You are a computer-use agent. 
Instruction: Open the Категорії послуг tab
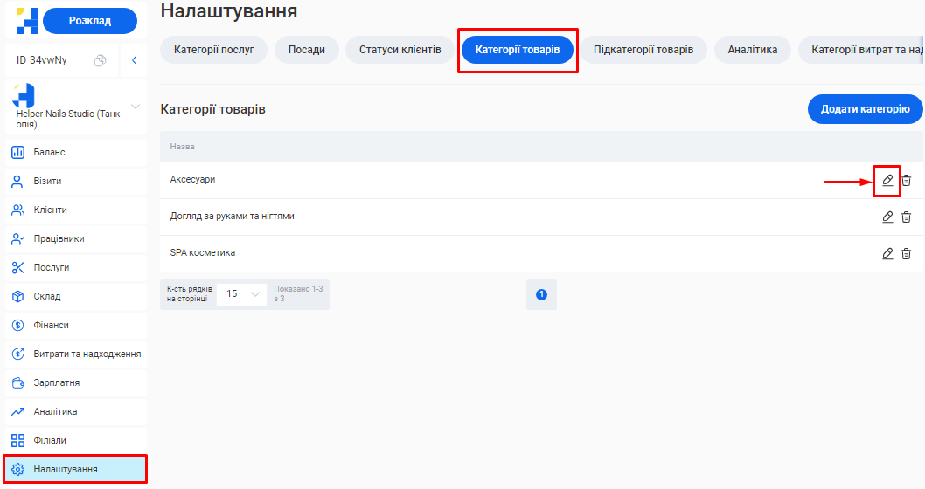(214, 50)
